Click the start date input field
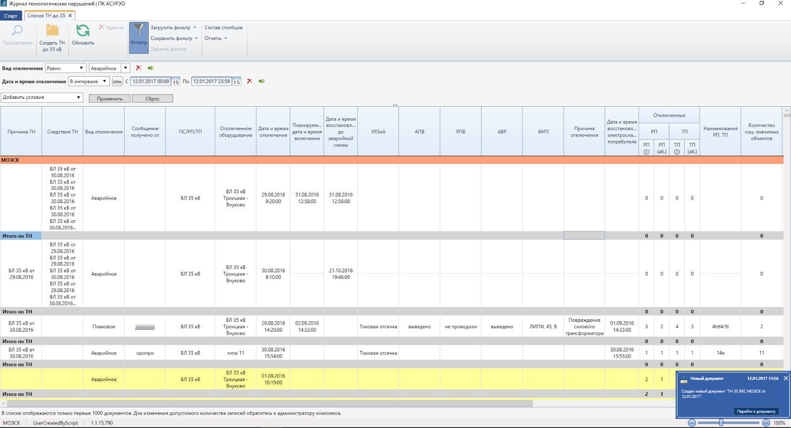 [150, 82]
